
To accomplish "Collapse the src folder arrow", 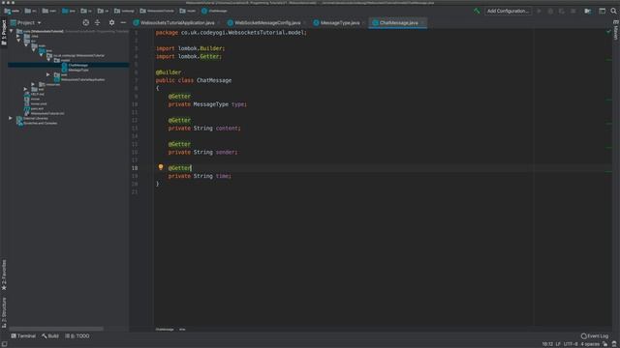I will coord(18,41).
